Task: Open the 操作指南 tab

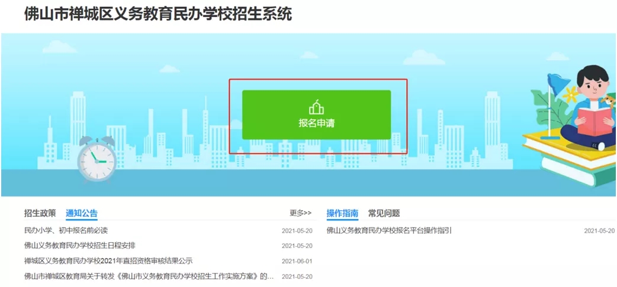Action: pyautogui.click(x=342, y=213)
